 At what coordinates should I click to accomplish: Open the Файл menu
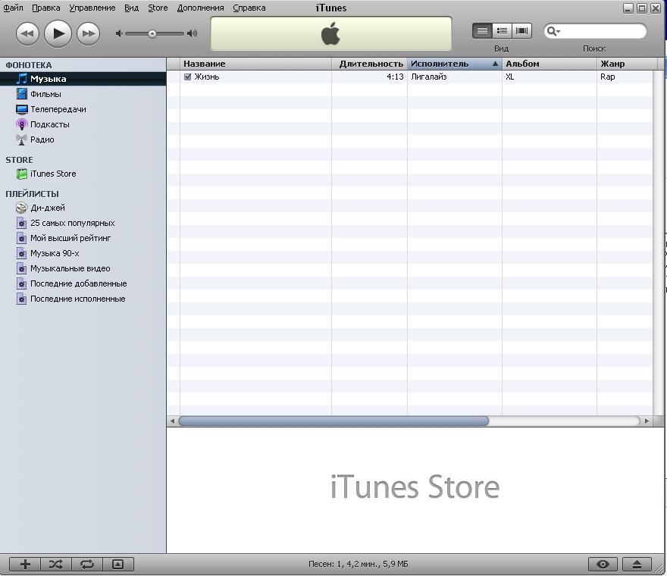click(13, 8)
